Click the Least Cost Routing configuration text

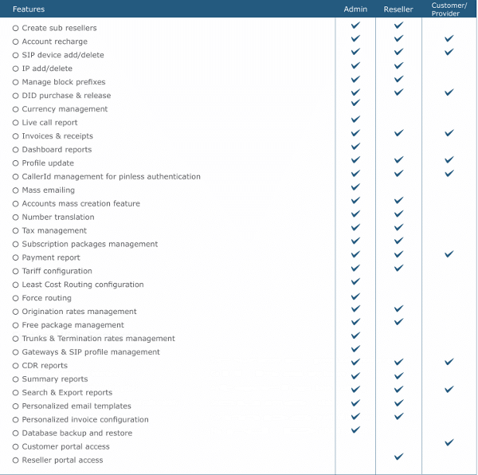(83, 285)
